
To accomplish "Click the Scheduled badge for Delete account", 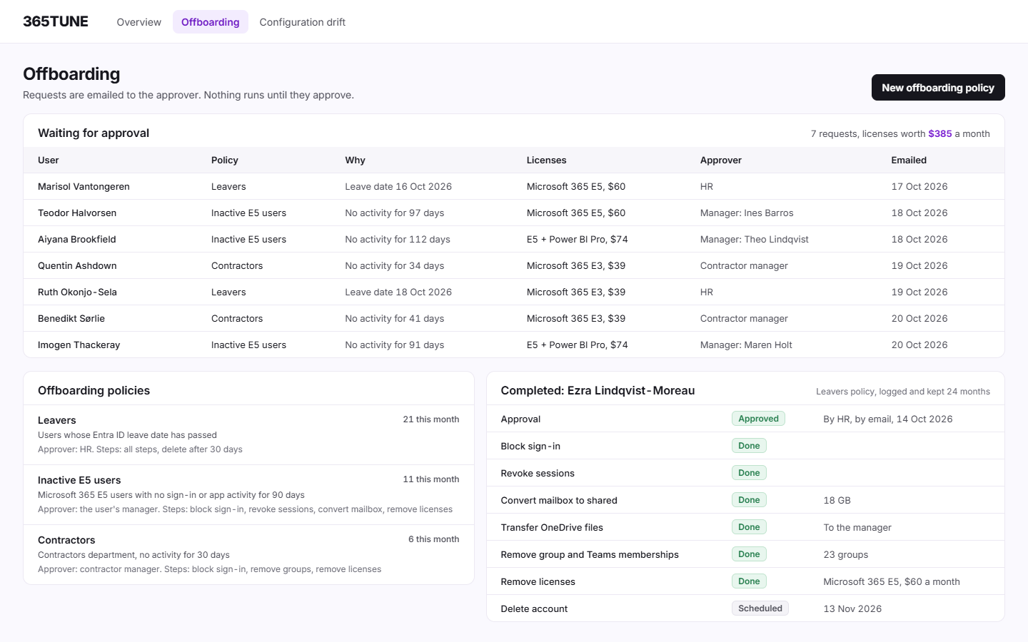I will pyautogui.click(x=760, y=608).
